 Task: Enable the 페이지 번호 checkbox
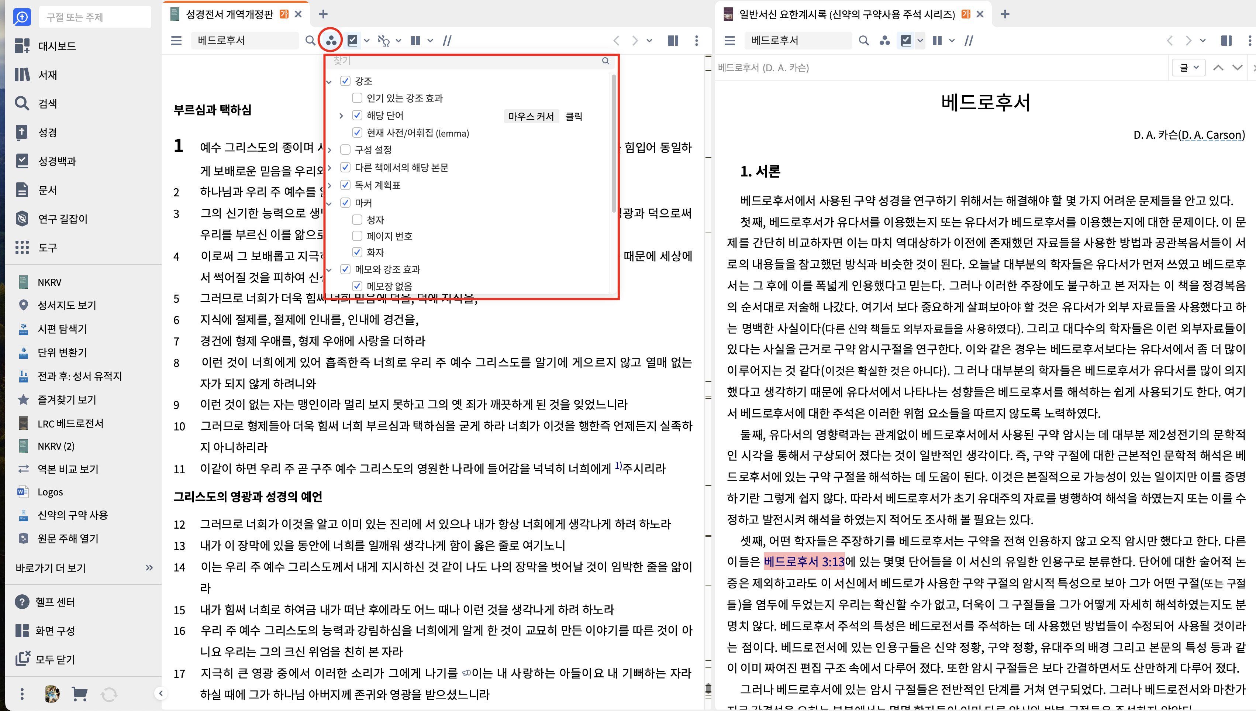click(357, 236)
